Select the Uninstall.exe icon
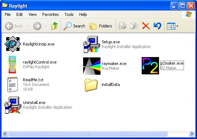 click(13, 105)
